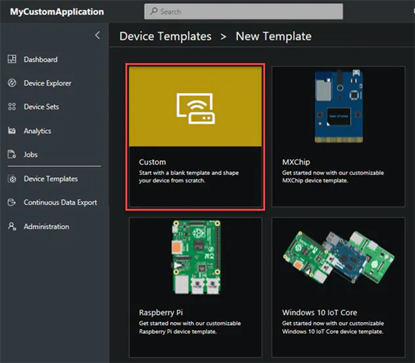
Task: Click the Continuous Data Export icon
Action: 11,203
